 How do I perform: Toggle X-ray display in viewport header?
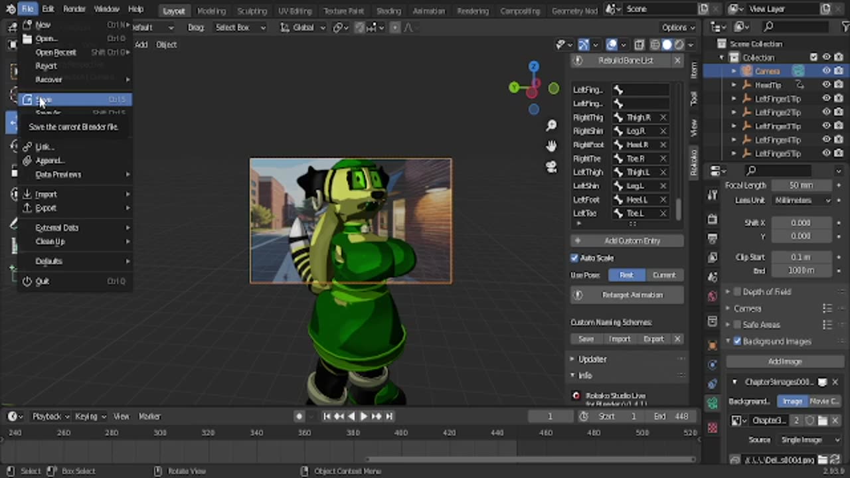coord(639,44)
